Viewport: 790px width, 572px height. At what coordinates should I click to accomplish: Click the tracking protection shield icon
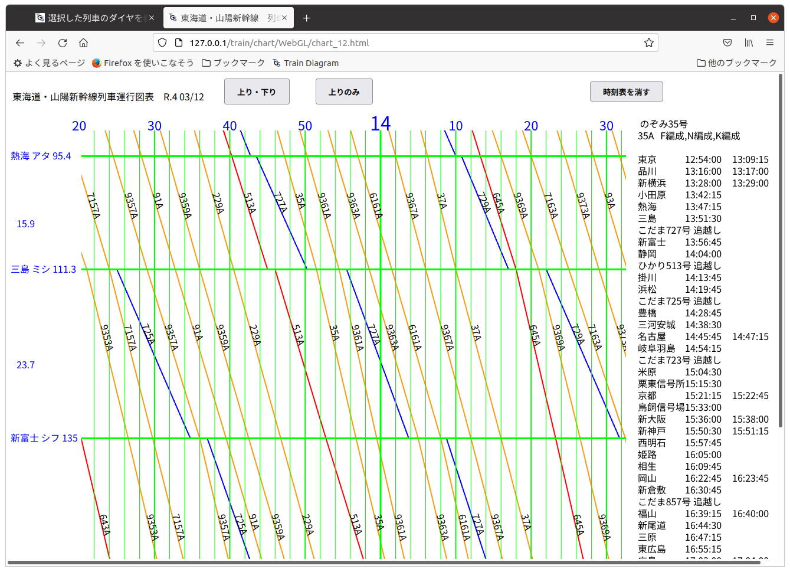(x=162, y=43)
